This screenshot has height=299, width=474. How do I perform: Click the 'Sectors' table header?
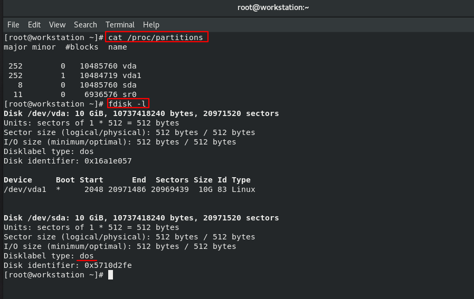(172, 180)
